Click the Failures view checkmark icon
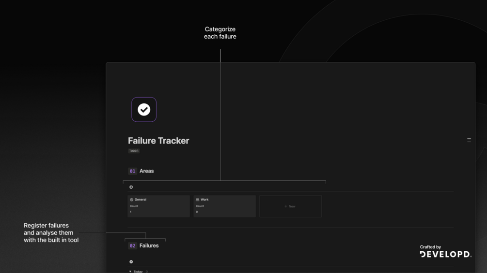Viewport: 487px width, 273px height. pos(131,262)
